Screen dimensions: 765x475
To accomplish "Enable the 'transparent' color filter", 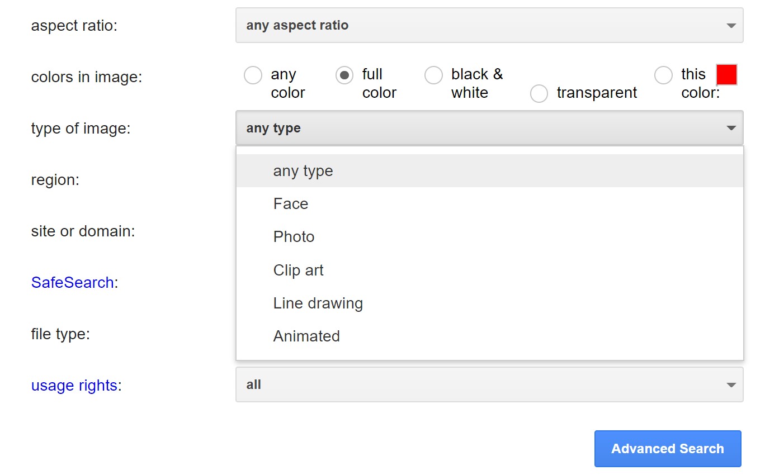I will click(539, 93).
